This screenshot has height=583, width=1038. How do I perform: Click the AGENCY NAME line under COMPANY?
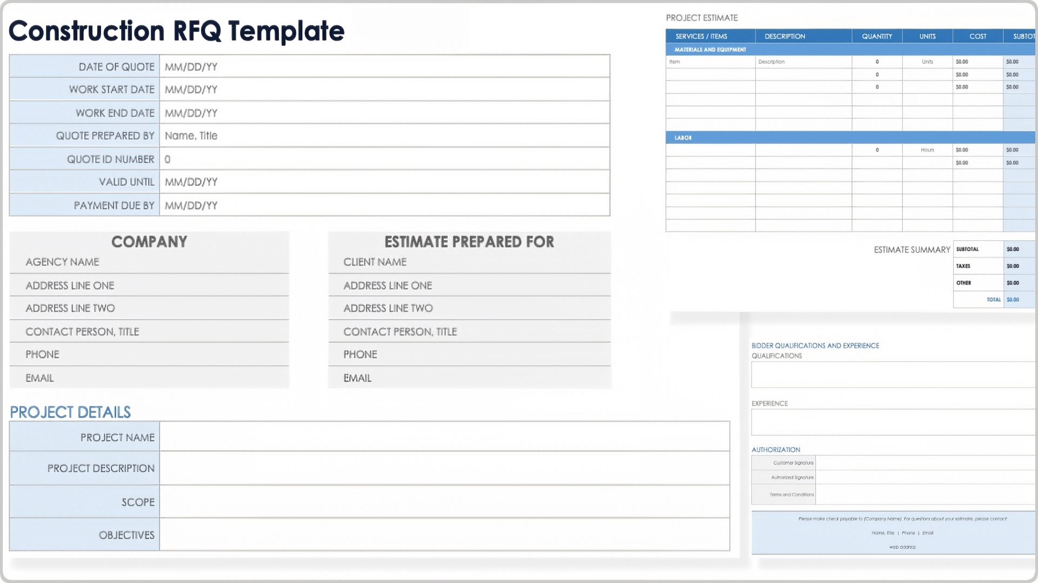click(x=149, y=263)
